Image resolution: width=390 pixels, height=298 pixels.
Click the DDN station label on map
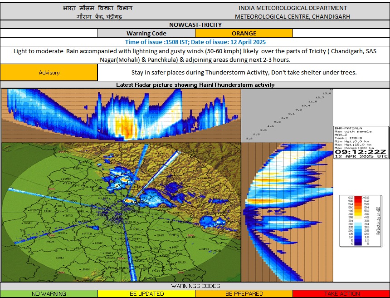coord(177,213)
